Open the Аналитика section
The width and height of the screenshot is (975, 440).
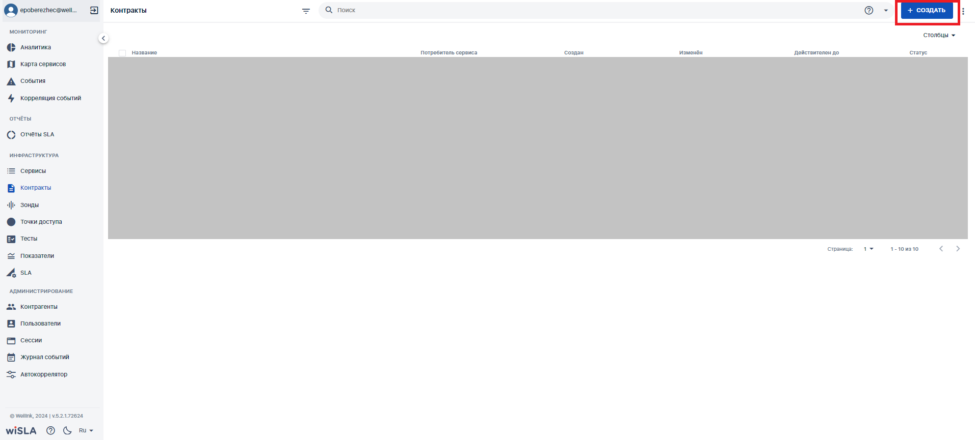point(36,47)
